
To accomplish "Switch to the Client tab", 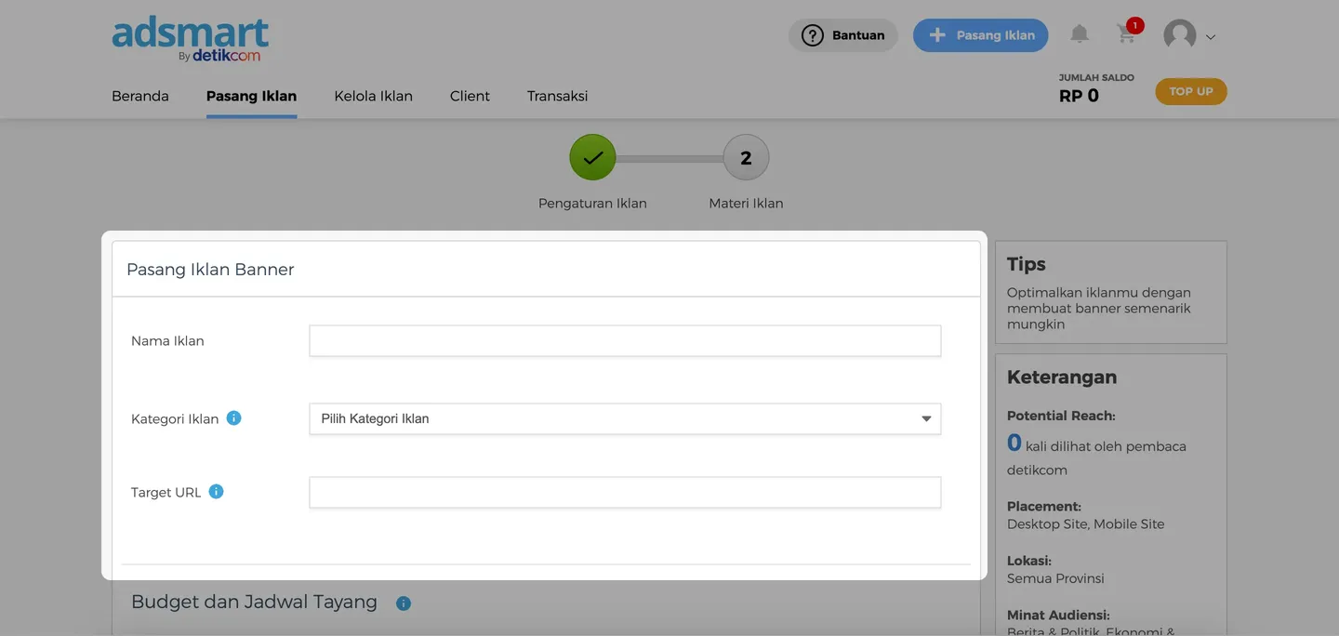I will click(x=470, y=96).
